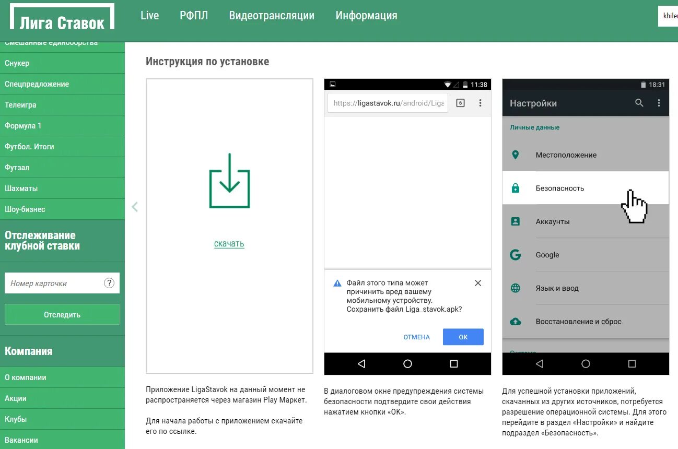Screen dimensions: 678x449
Task: Click the blue warning triangle icon
Action: 337,283
